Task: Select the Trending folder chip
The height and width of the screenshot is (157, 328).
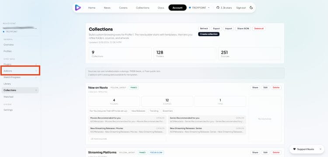Action: [154, 111]
